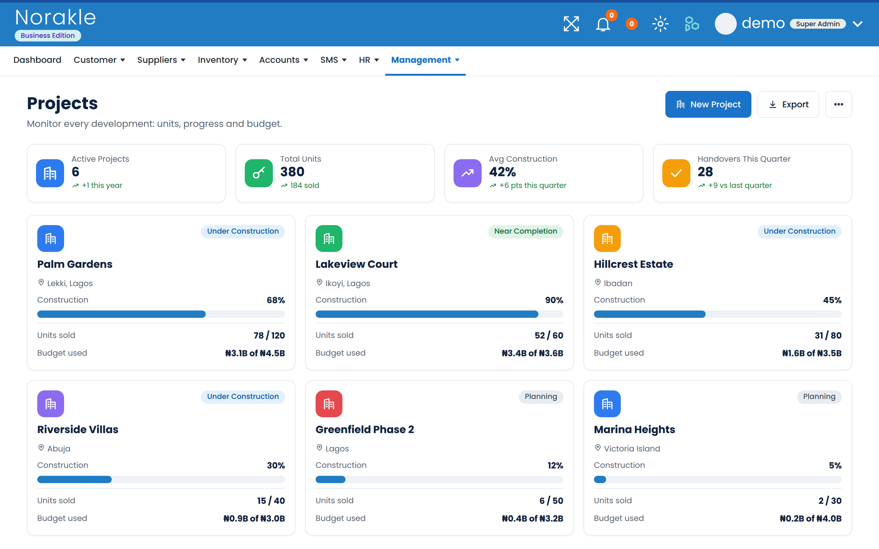
Task: Click the demo user avatar
Action: (725, 24)
